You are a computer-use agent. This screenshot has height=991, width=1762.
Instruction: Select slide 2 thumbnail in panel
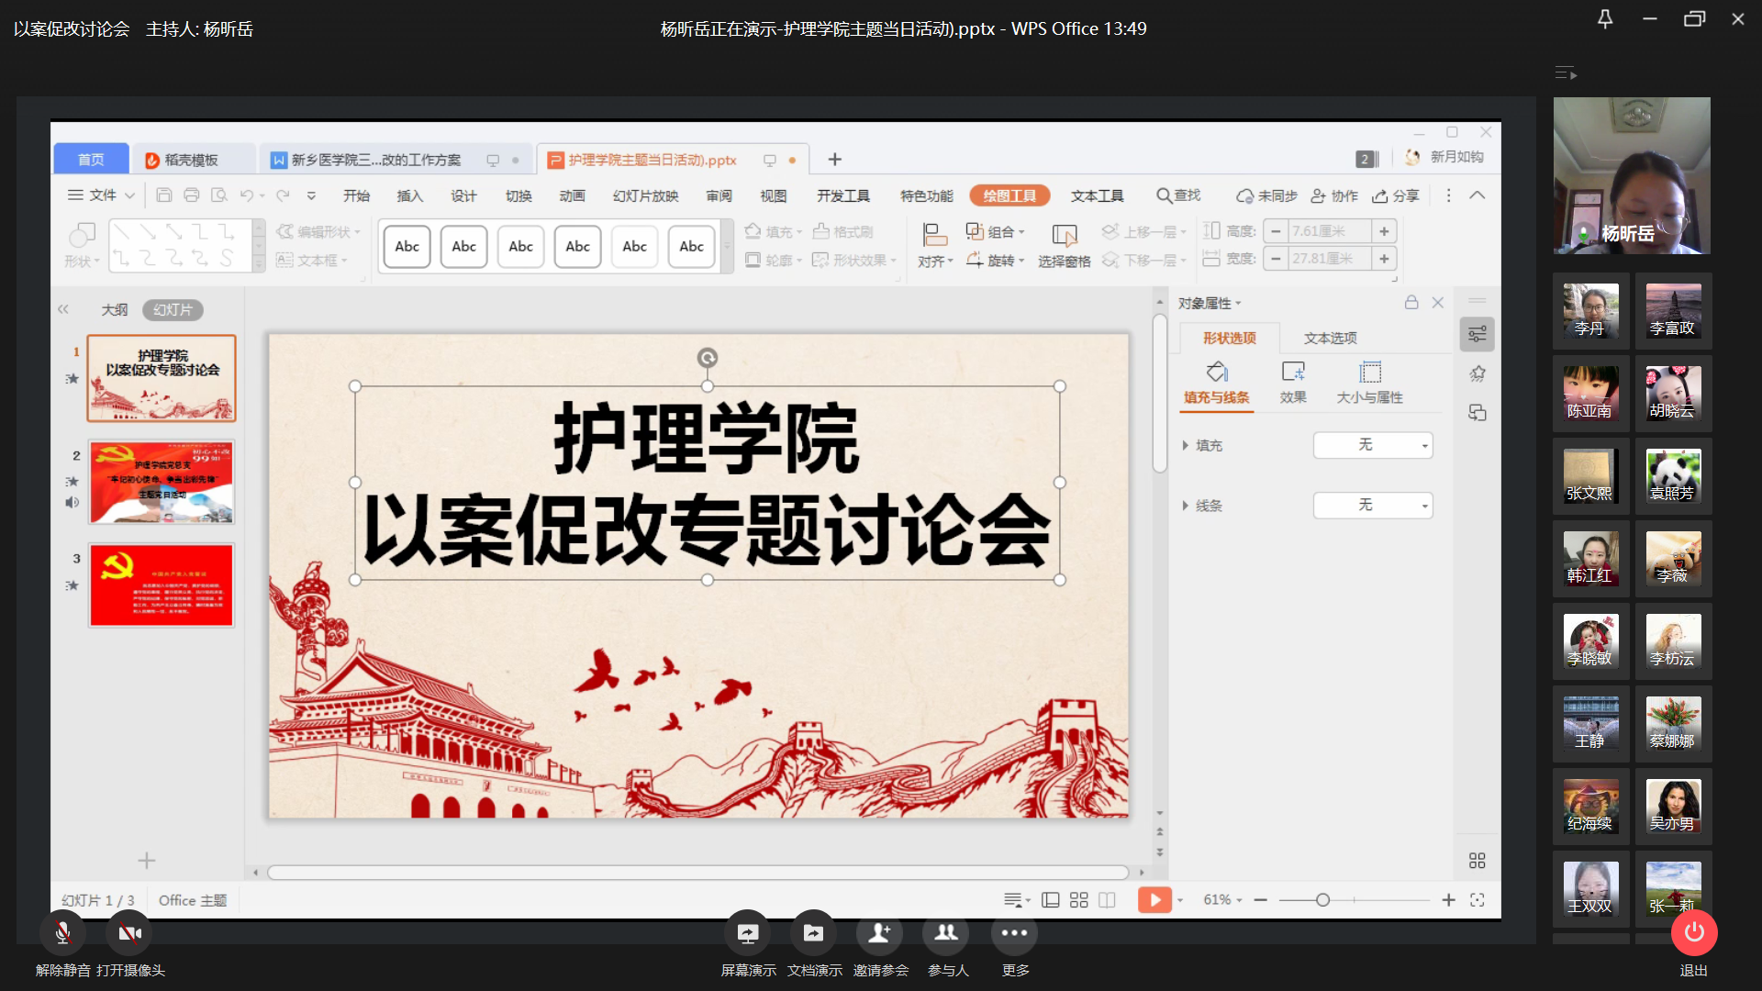click(162, 483)
